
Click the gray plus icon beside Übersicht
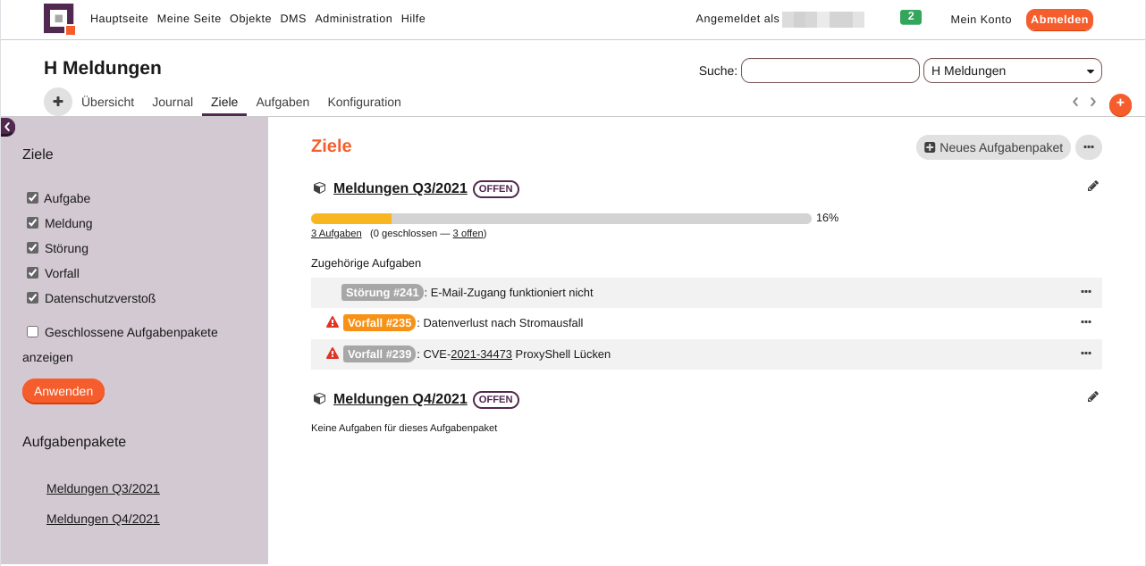click(58, 102)
